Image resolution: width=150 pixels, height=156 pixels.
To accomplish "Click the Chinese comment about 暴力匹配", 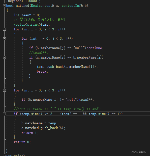I will coord(40,20).
